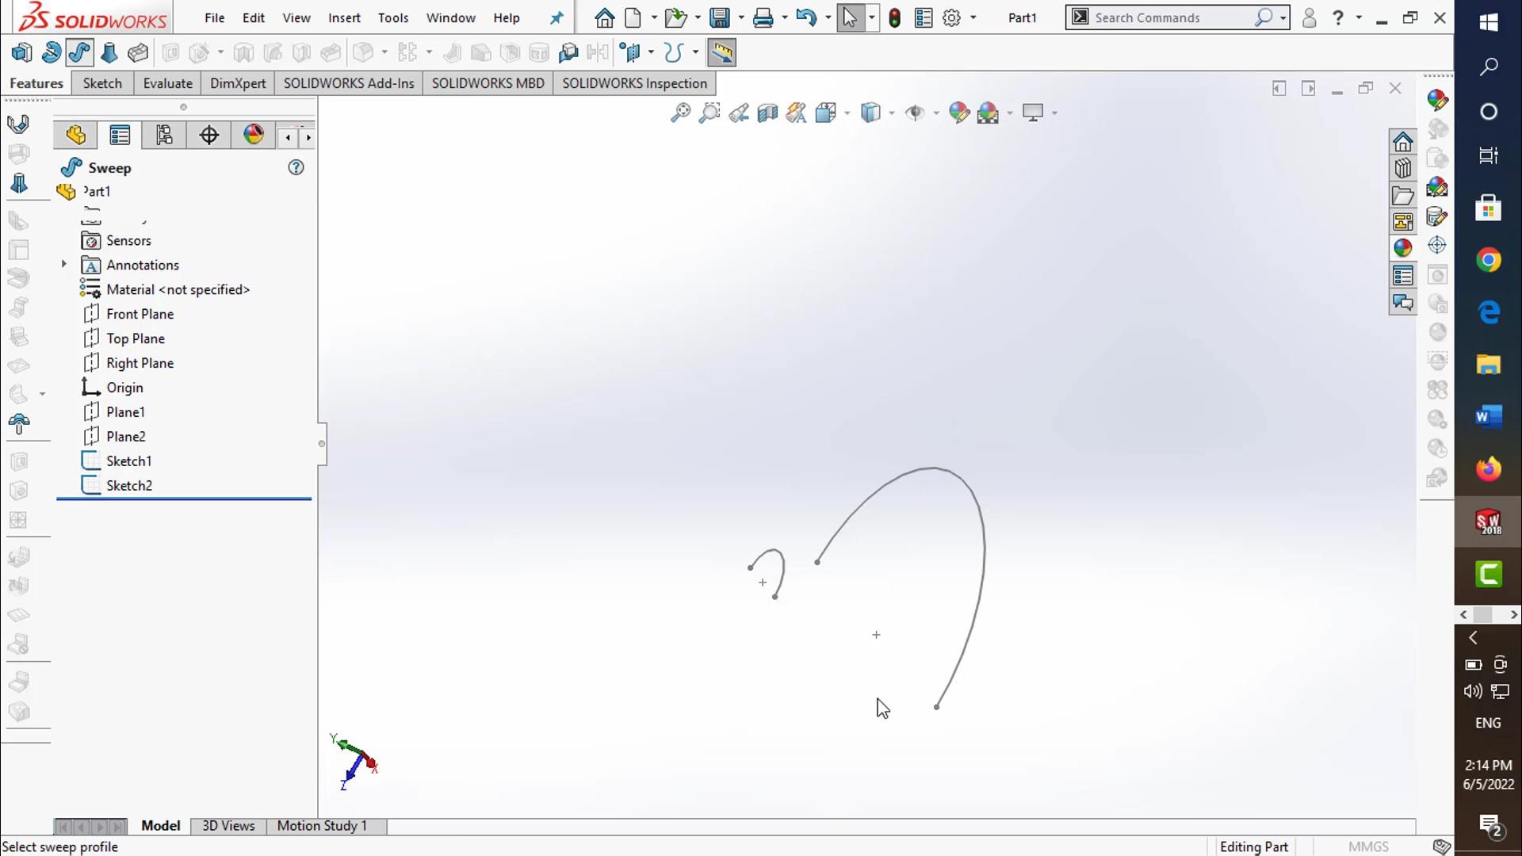Click the Zoom to Fit icon
The image size is (1522, 856).
[680, 113]
